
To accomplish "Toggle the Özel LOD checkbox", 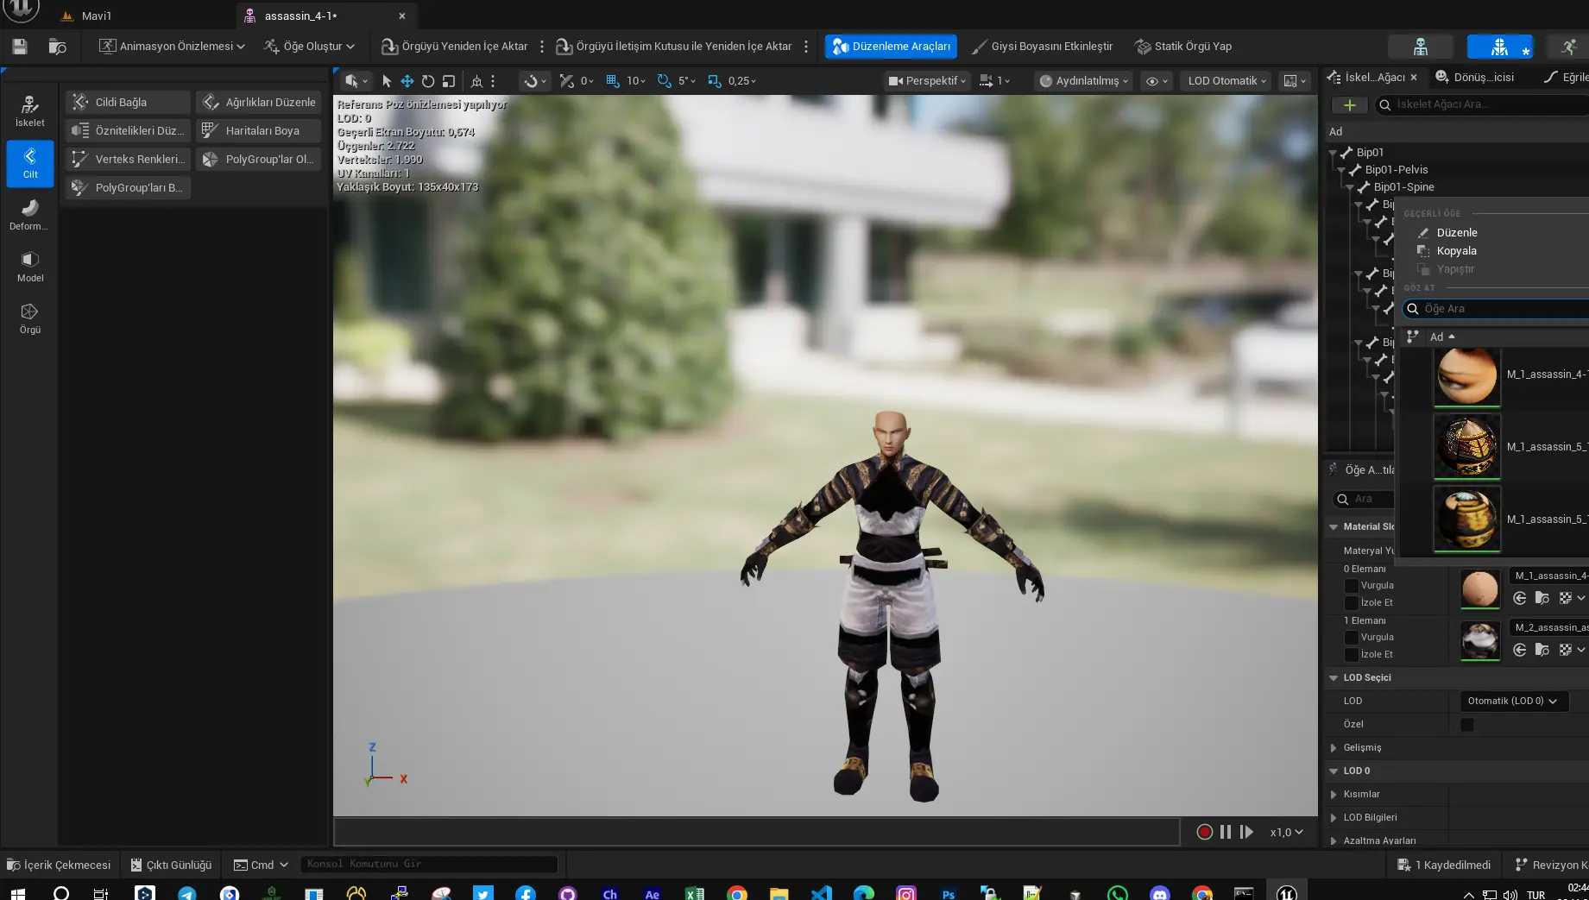I will 1467,725.
